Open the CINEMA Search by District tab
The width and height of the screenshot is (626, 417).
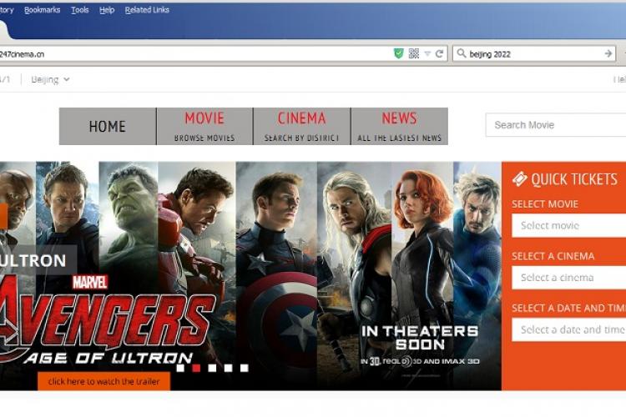(x=302, y=126)
